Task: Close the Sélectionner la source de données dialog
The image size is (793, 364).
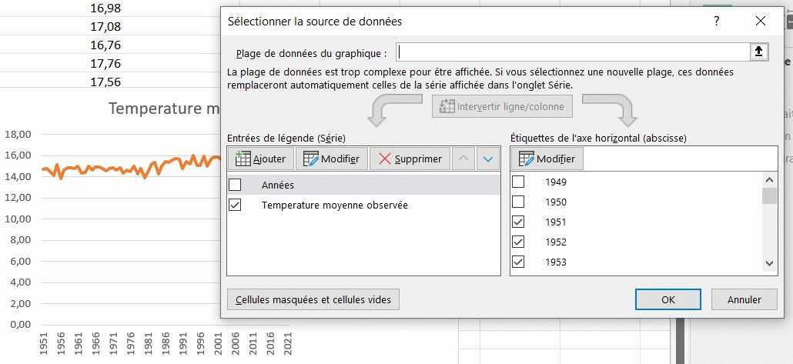Action: 760,22
